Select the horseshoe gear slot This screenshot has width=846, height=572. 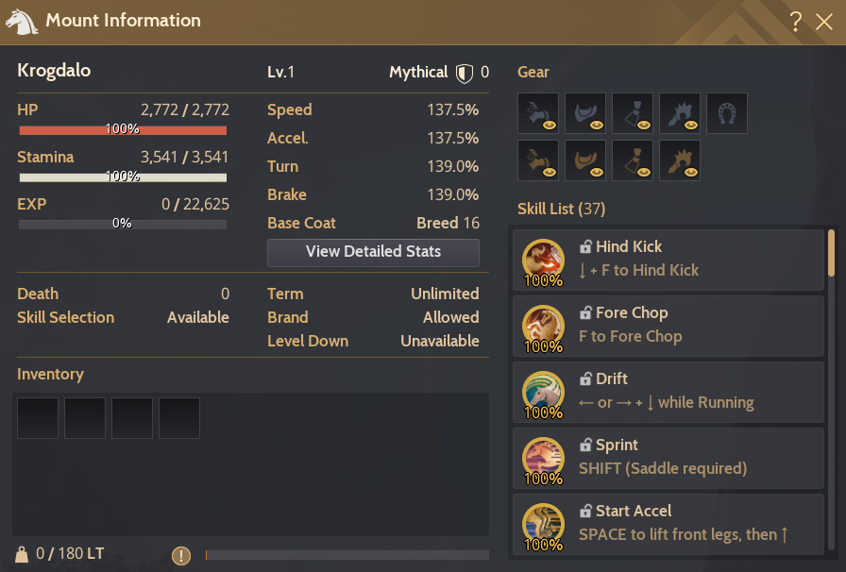[x=727, y=113]
